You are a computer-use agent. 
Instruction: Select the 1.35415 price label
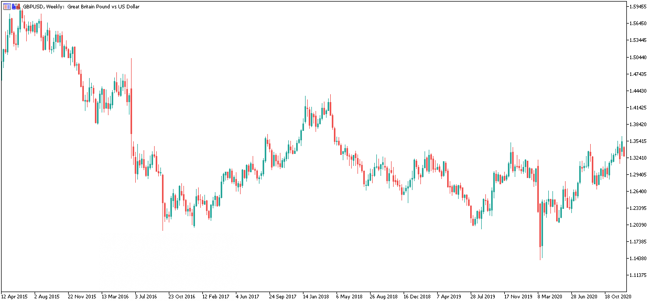point(638,141)
